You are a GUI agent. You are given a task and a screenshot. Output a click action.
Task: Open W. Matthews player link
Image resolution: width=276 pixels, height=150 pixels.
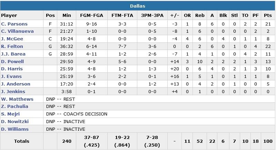[x=17, y=99]
